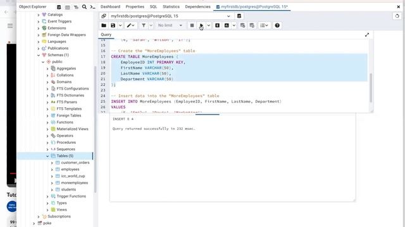Click the Object Explorer vertical scrollbar

coord(96,129)
